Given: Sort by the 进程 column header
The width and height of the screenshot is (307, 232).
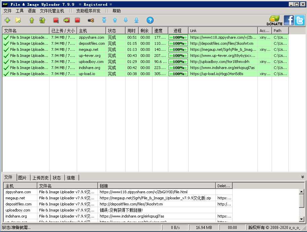Looking at the screenshot, I should (x=178, y=31).
